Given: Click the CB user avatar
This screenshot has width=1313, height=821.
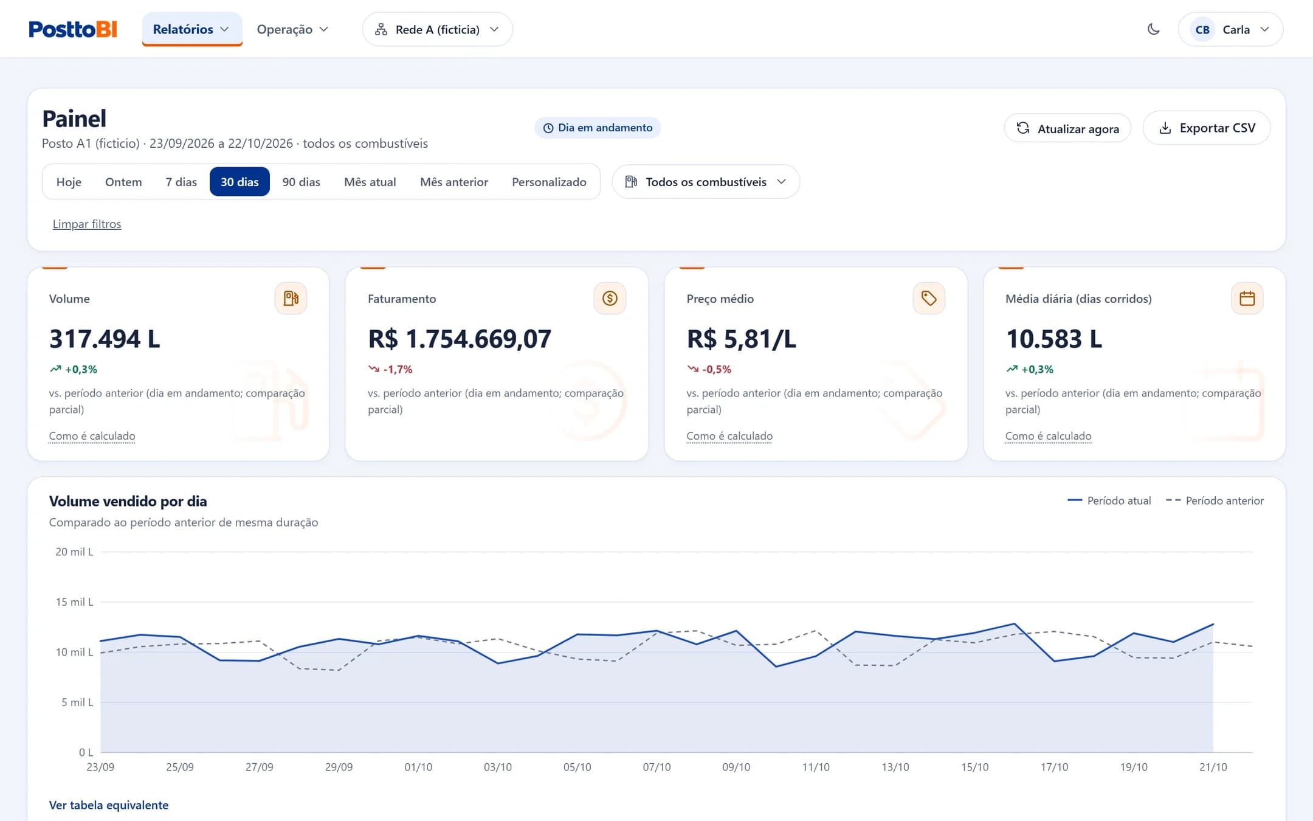Looking at the screenshot, I should pos(1202,30).
